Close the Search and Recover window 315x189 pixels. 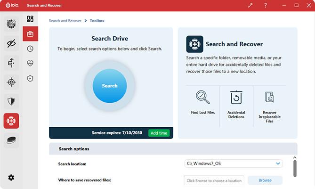(x=309, y=5)
